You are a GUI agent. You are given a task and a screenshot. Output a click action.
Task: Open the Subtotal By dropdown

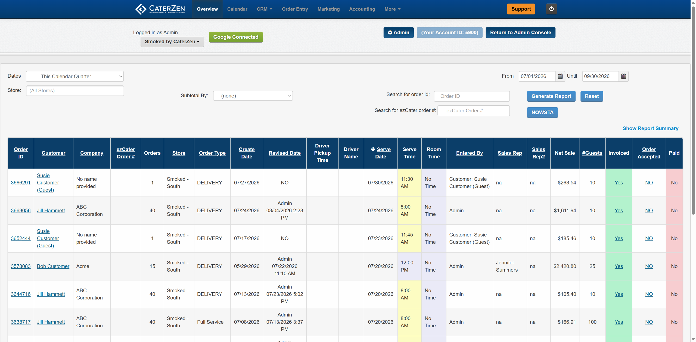(253, 96)
